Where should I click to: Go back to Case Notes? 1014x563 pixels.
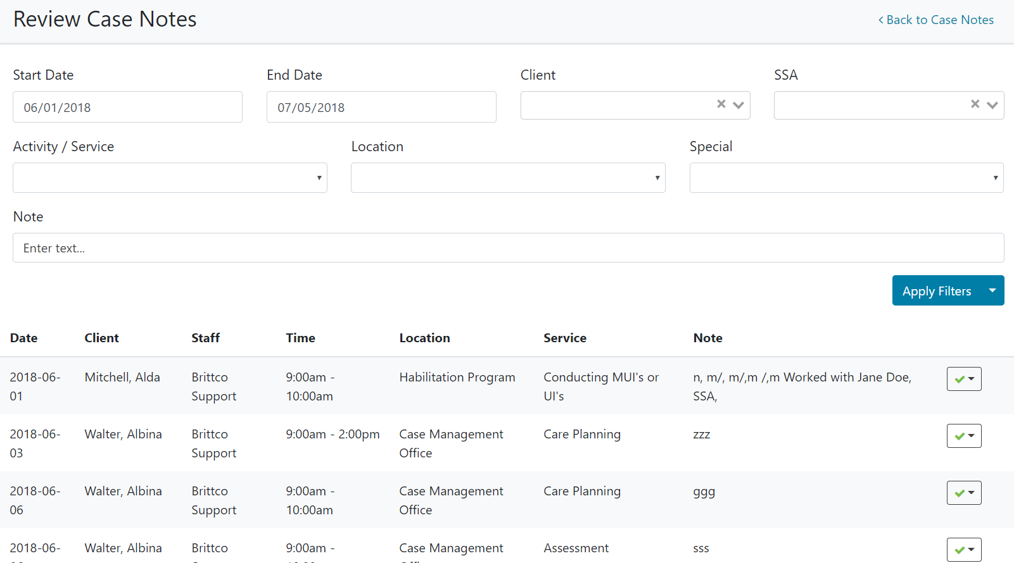point(936,20)
